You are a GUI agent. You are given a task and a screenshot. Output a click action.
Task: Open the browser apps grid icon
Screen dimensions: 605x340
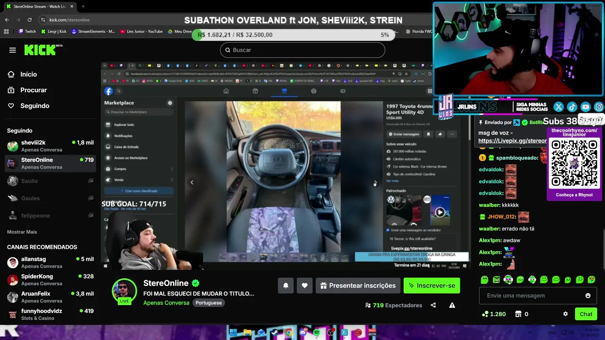click(x=6, y=32)
